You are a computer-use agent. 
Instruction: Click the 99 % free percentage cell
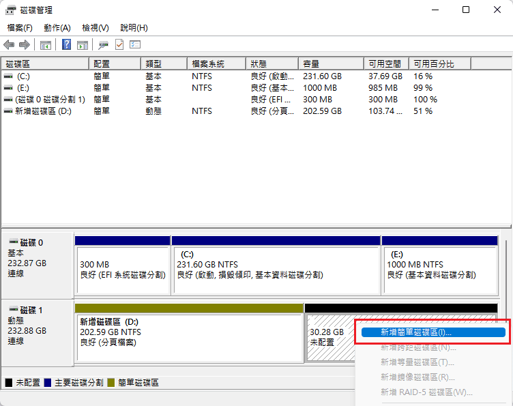pos(423,87)
